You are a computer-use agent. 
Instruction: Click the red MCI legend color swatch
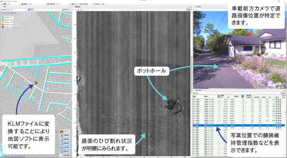(3, 27)
